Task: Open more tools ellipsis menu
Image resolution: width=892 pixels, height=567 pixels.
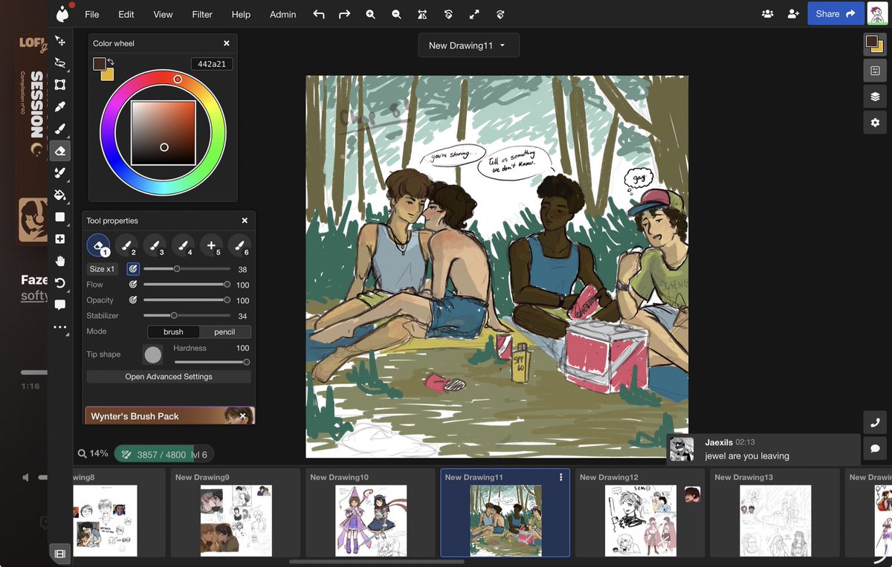Action: pos(60,327)
